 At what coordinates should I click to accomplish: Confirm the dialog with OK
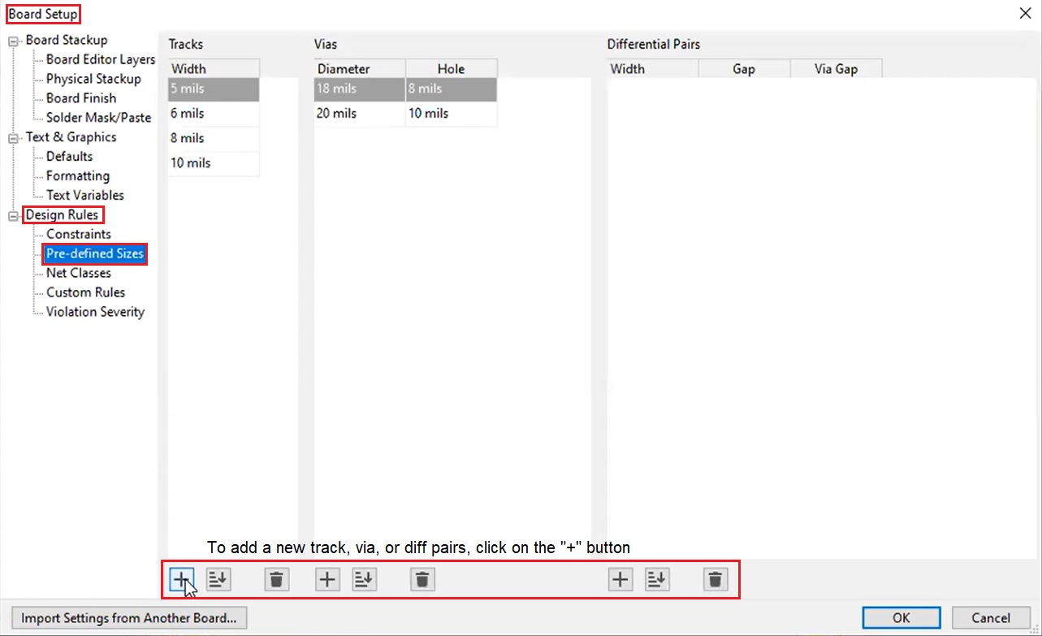[x=901, y=618]
